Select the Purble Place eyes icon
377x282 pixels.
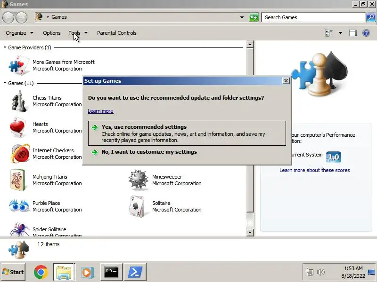click(19, 206)
